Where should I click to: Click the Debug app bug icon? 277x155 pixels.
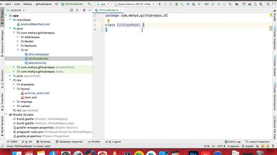(x=177, y=4)
